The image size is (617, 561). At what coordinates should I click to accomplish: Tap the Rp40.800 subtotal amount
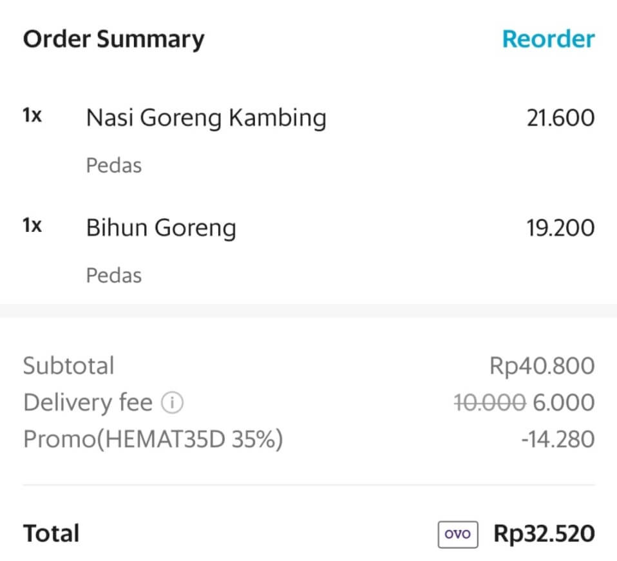(x=542, y=366)
